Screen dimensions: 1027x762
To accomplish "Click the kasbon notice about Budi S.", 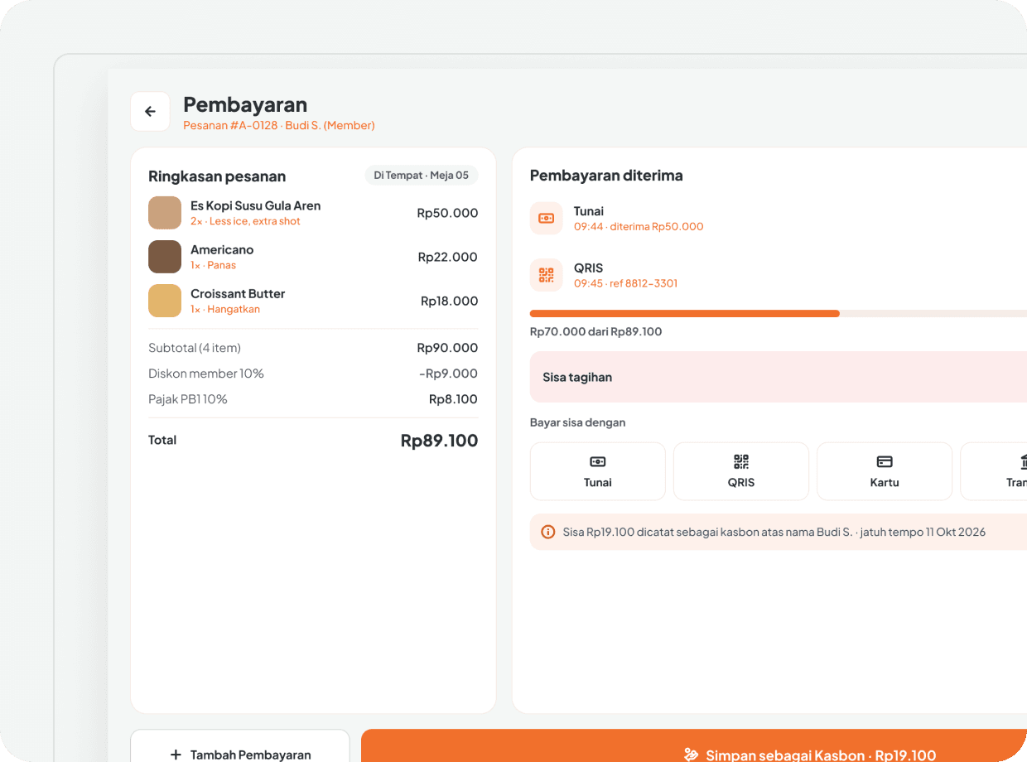I will tap(779, 532).
